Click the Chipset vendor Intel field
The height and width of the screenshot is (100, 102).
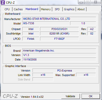(x=31, y=29)
